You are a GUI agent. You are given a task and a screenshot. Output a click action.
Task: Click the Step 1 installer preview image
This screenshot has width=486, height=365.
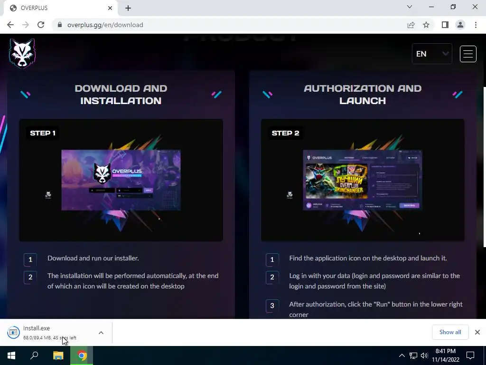(x=121, y=180)
